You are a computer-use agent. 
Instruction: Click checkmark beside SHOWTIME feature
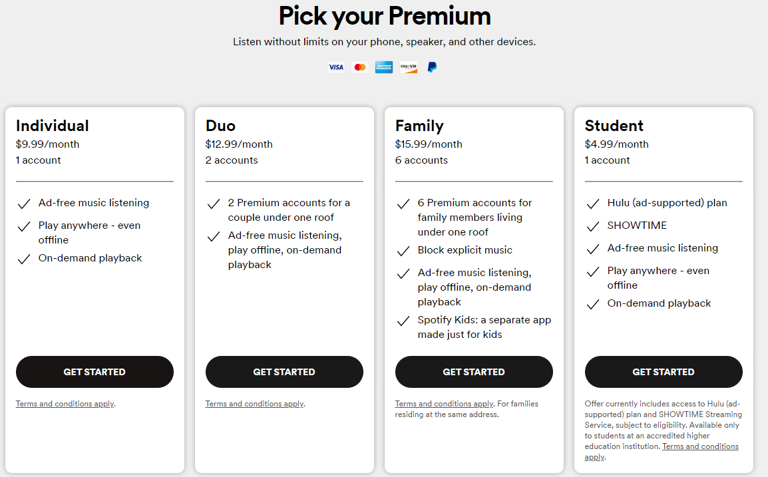point(593,226)
